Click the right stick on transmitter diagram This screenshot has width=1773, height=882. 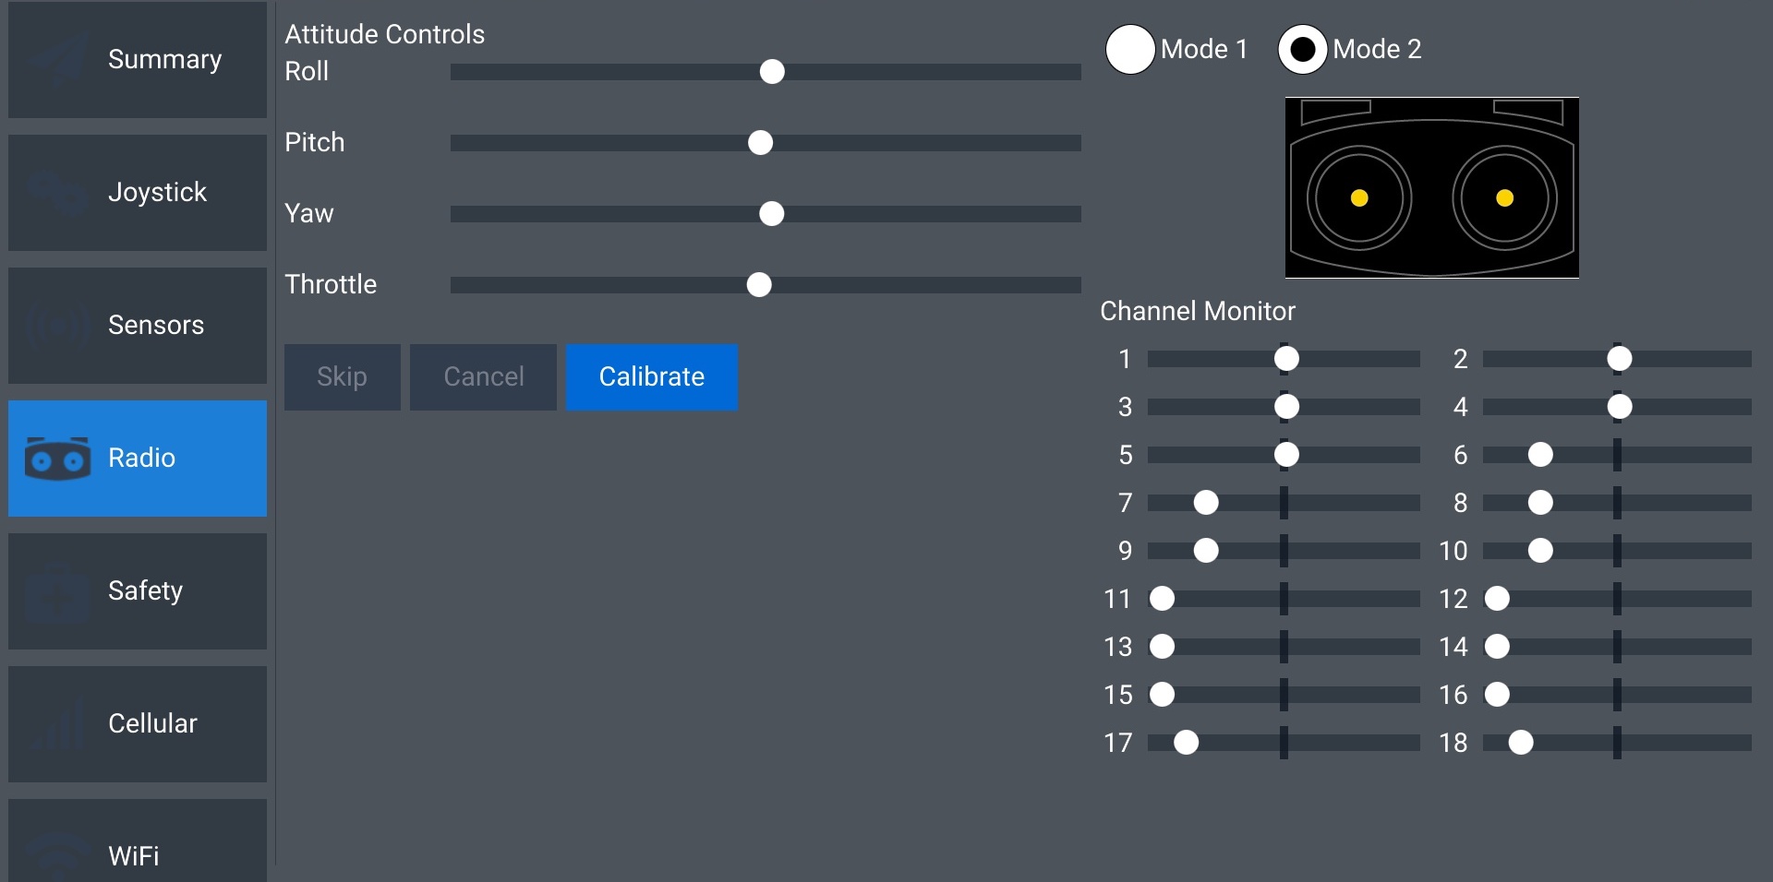(x=1504, y=197)
